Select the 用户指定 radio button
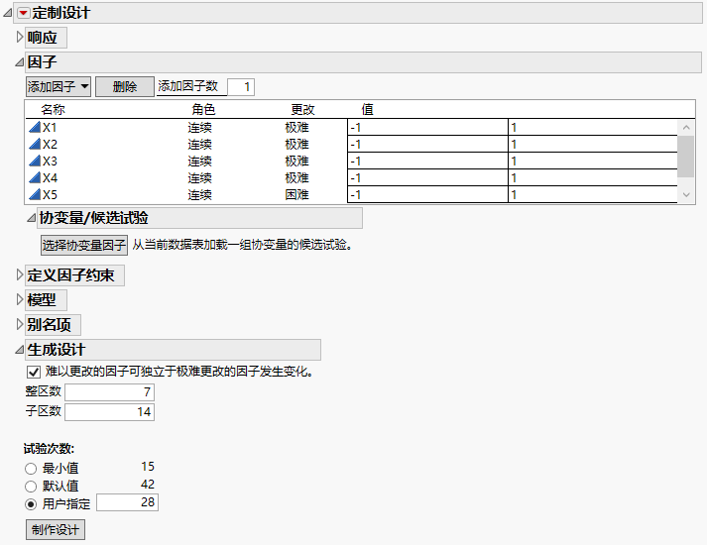Viewport: 707px width, 545px height. click(31, 504)
